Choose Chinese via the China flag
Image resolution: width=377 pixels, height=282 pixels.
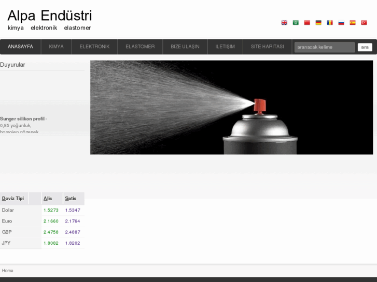pos(307,23)
